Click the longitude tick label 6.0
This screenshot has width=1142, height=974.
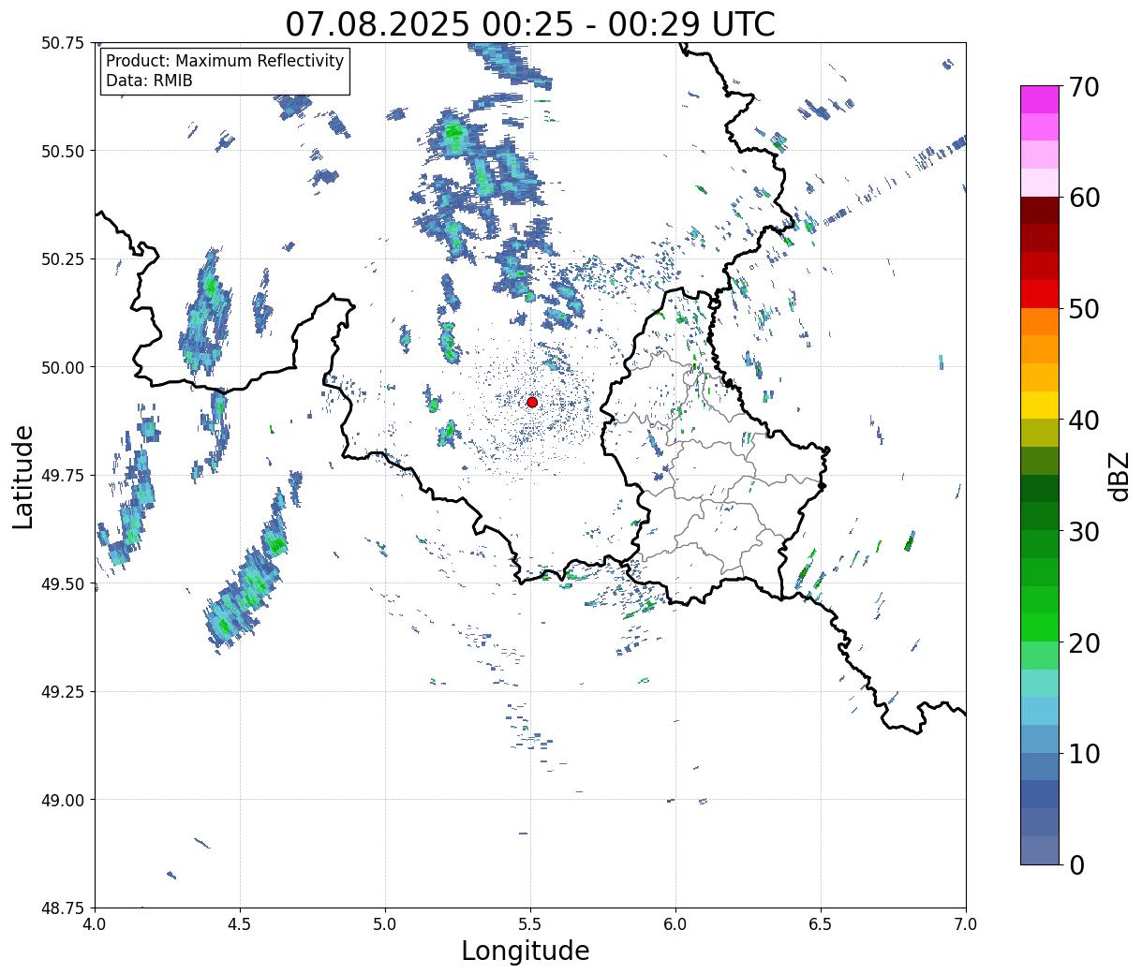click(675, 924)
